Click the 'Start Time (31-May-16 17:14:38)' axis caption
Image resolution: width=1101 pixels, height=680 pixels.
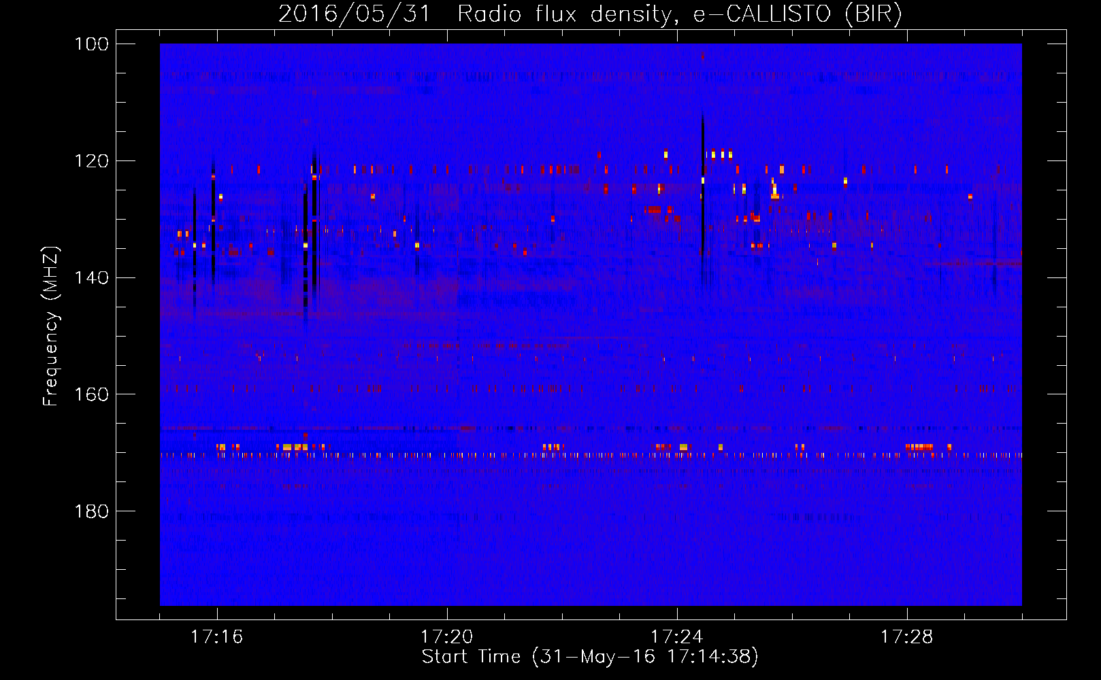click(590, 657)
